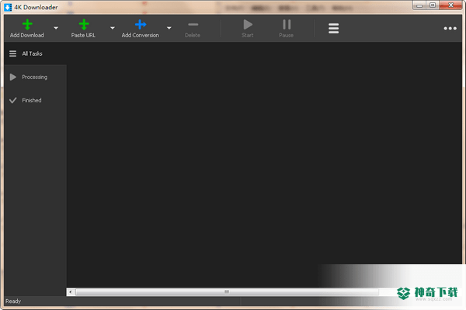
Task: Click the Paste URL green plus icon
Action: tap(84, 25)
